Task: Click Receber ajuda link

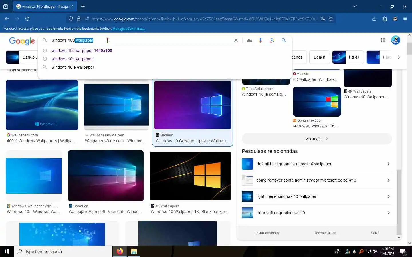Action: [325, 233]
